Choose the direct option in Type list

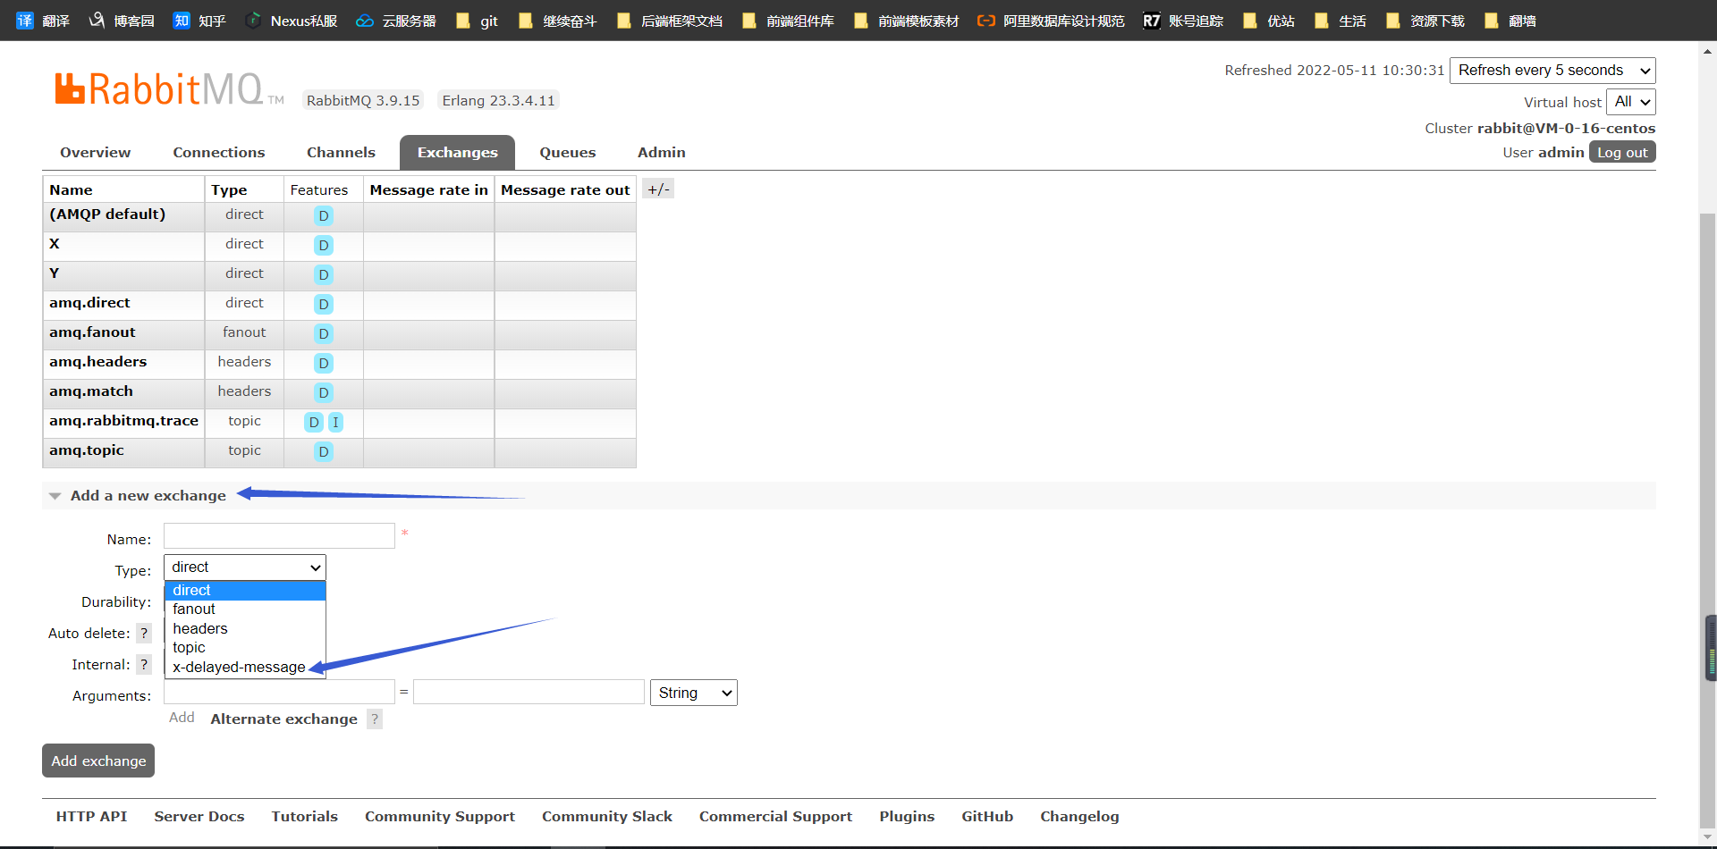coord(245,591)
